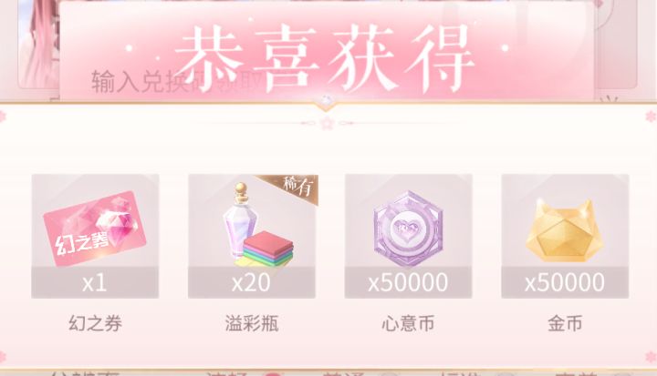This screenshot has width=657, height=376.
Task: Tap the 心意币 item name label
Action: (x=408, y=324)
